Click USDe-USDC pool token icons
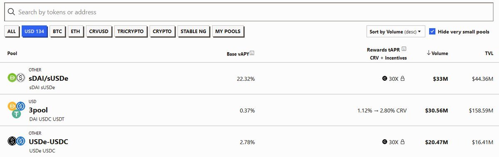 (17, 141)
